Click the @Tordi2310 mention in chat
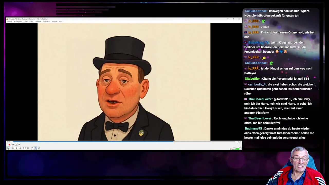Image resolution: width=329 pixels, height=185 pixels. pyautogui.click(x=282, y=99)
